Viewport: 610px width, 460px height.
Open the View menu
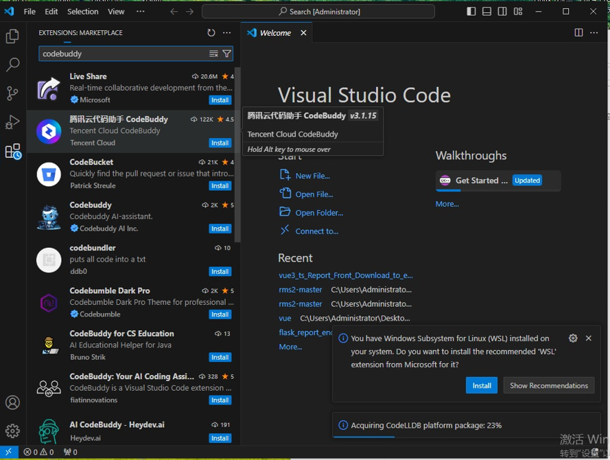(116, 12)
